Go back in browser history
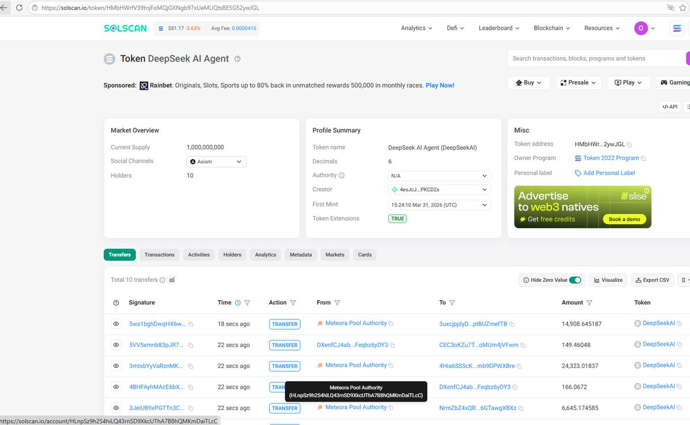The height and width of the screenshot is (425, 690). pyautogui.click(x=5, y=7)
